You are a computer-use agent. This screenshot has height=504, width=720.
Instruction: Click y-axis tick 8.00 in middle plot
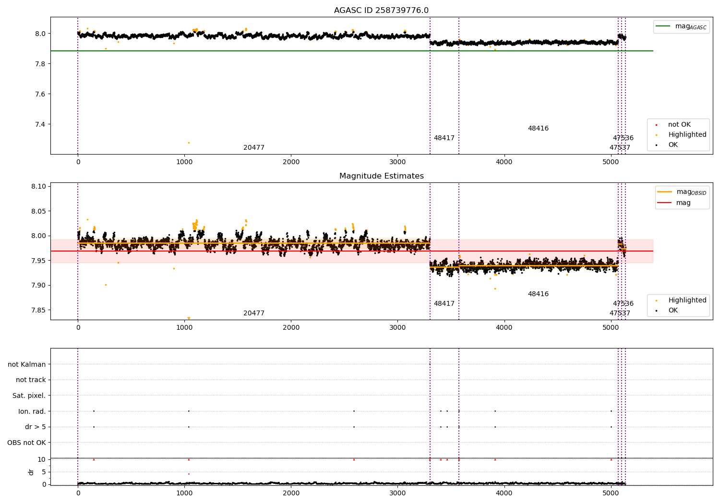click(37, 236)
